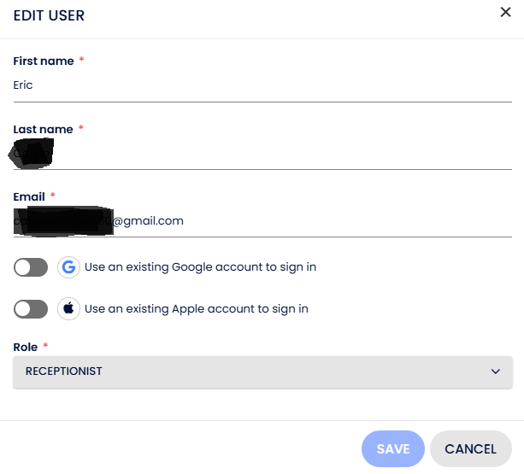The image size is (524, 474).
Task: Click the "Use an existing Apple account" text
Action: coord(197,308)
